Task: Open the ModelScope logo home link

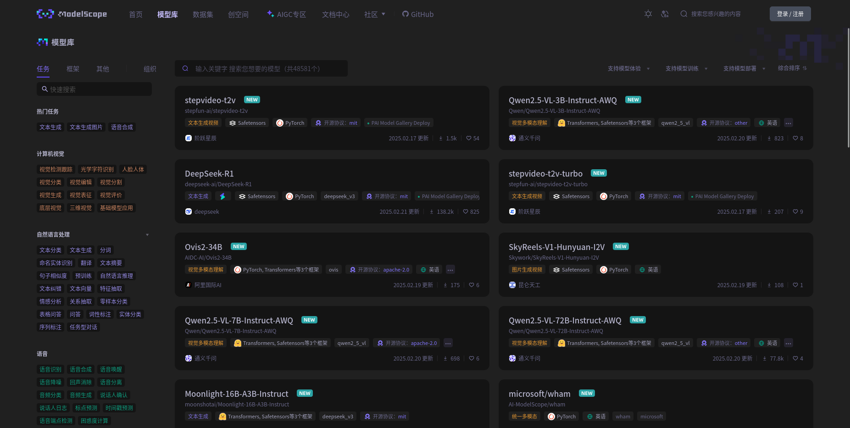Action: click(x=72, y=14)
